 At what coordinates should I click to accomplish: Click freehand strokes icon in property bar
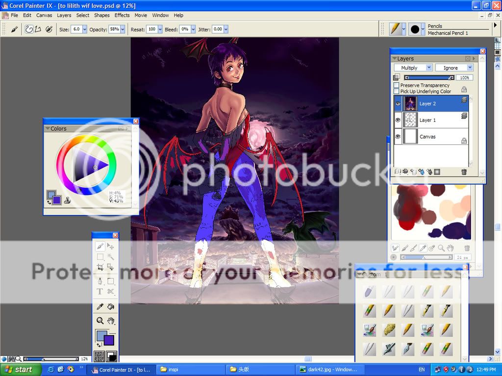coord(29,29)
